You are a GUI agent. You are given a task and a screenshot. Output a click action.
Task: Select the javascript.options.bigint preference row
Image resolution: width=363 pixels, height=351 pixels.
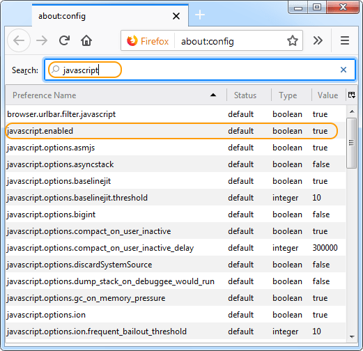pyautogui.click(x=176, y=214)
